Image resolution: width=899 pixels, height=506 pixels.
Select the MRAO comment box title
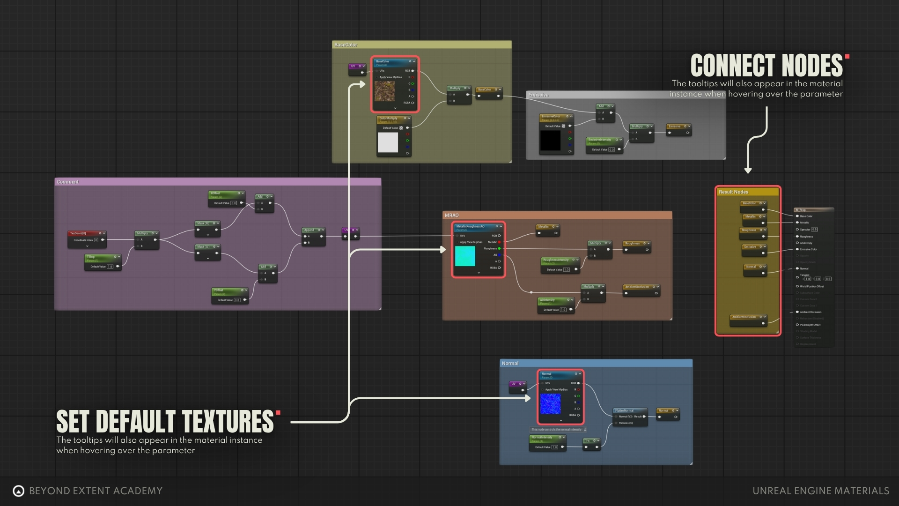coord(452,216)
